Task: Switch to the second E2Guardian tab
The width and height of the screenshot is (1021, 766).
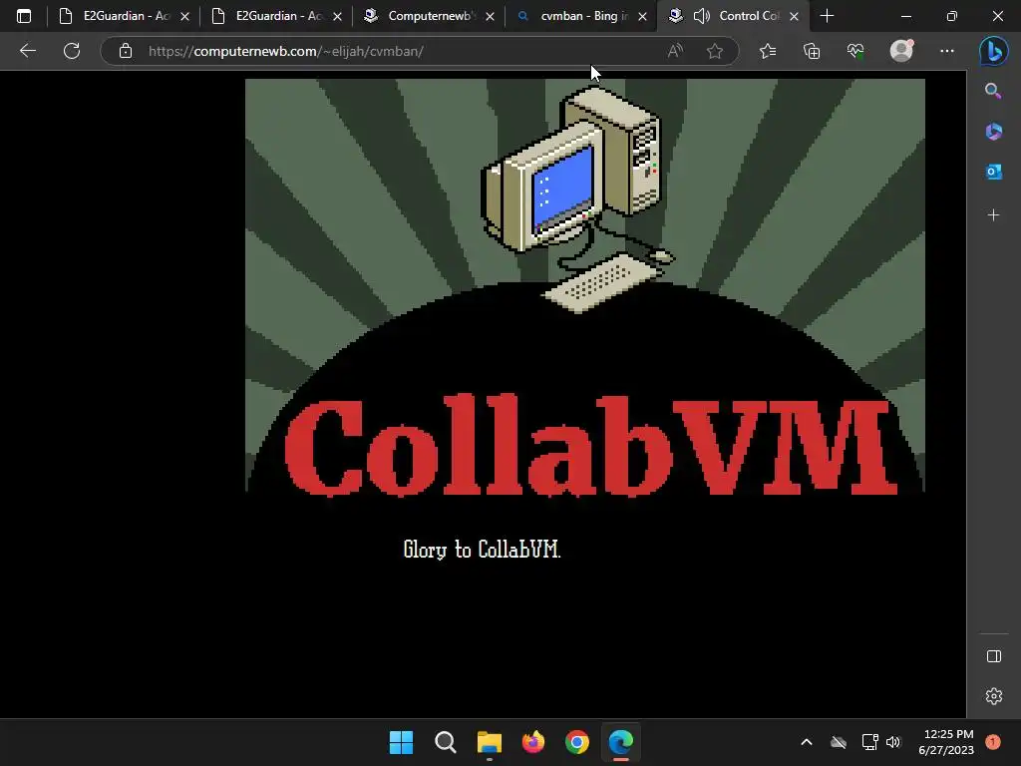Action: [x=276, y=16]
